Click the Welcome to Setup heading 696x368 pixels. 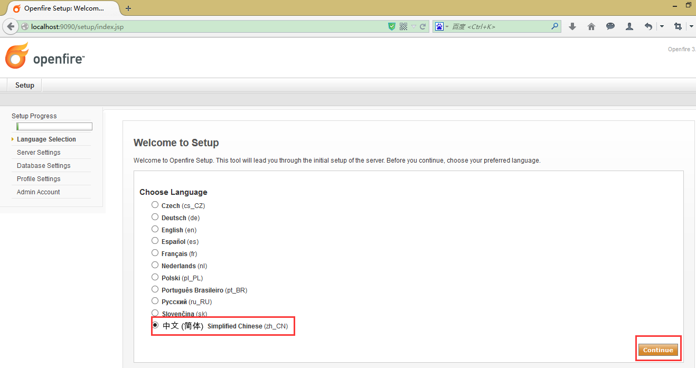click(176, 143)
